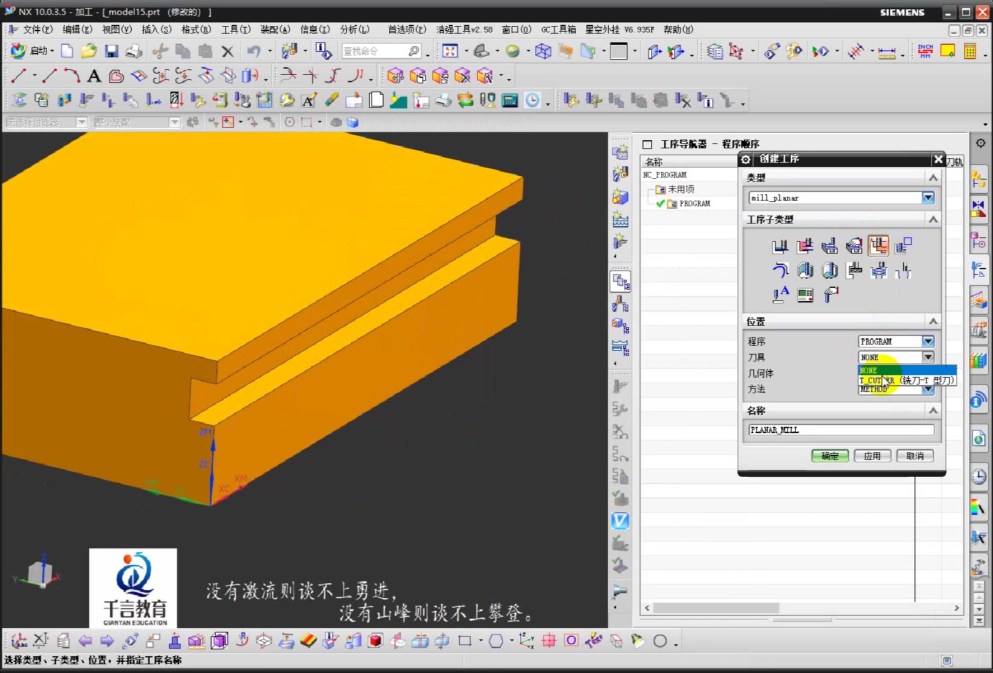Open a file with the folder icon
The image size is (993, 673).
[x=89, y=51]
